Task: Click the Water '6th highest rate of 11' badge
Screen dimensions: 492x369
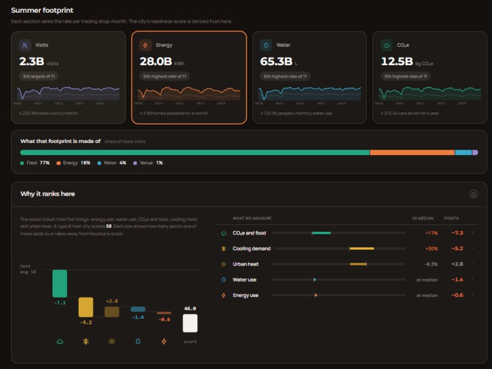Action: pyautogui.click(x=285, y=76)
